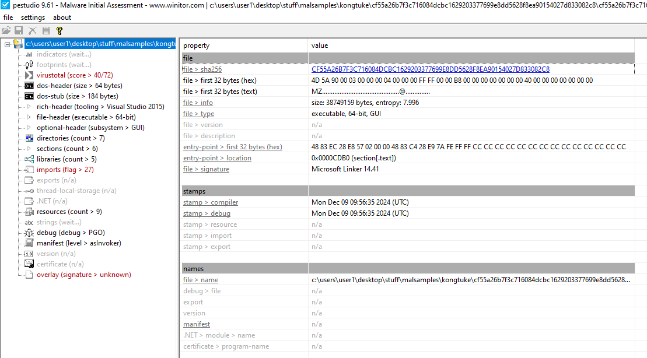Click 'entry-point > first 32 bytes (hex)' link
The image size is (647, 358).
click(233, 147)
